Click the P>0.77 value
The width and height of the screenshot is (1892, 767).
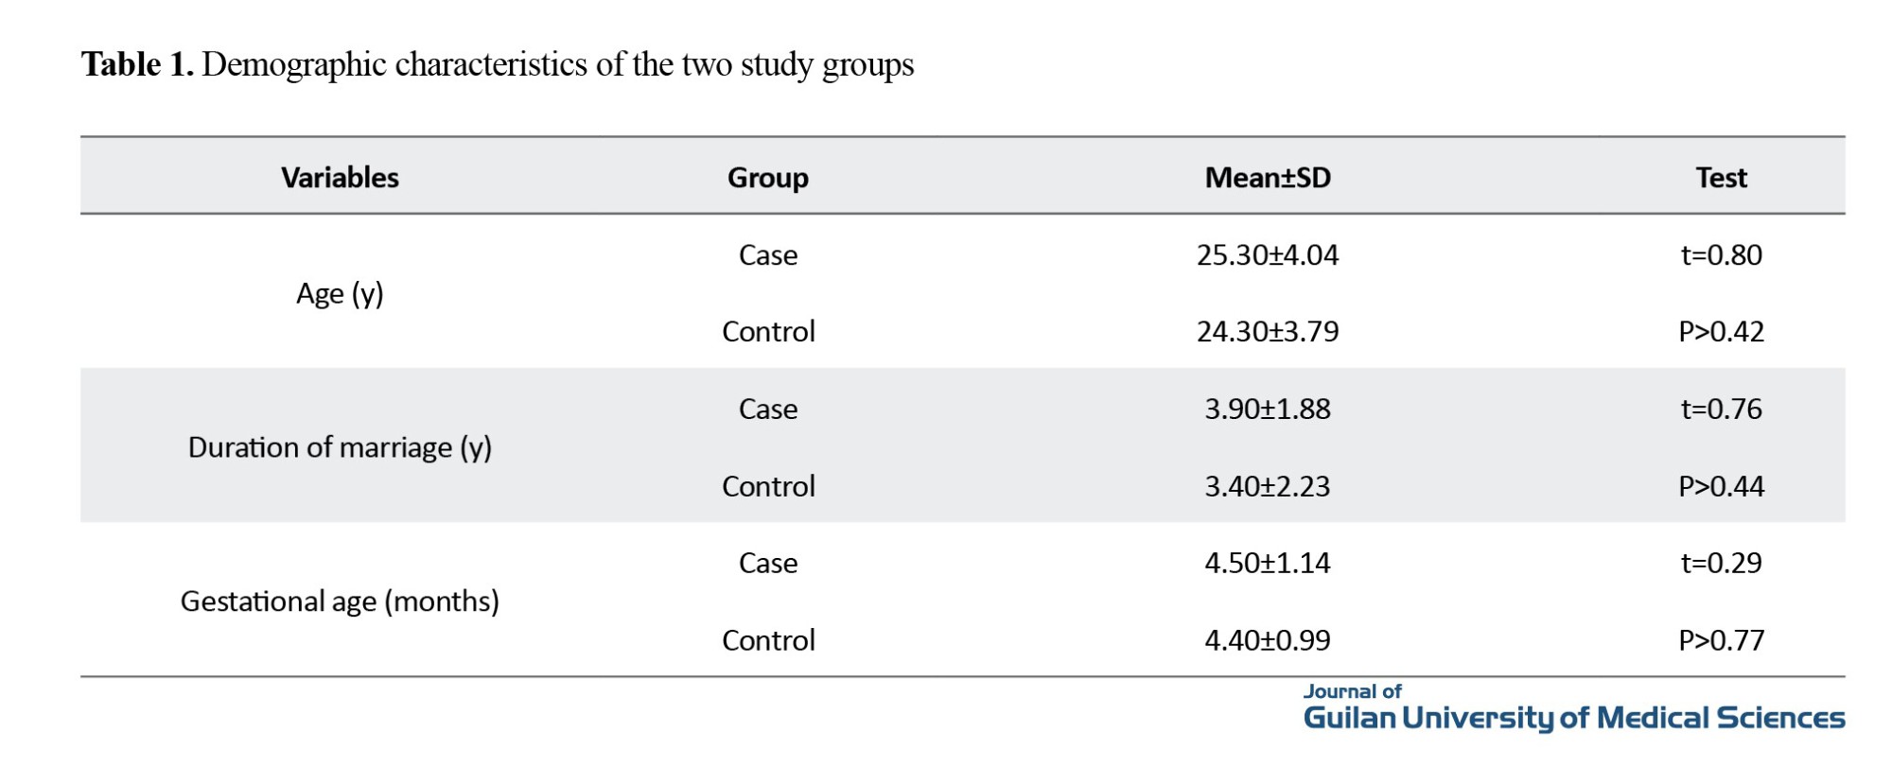tap(1721, 640)
